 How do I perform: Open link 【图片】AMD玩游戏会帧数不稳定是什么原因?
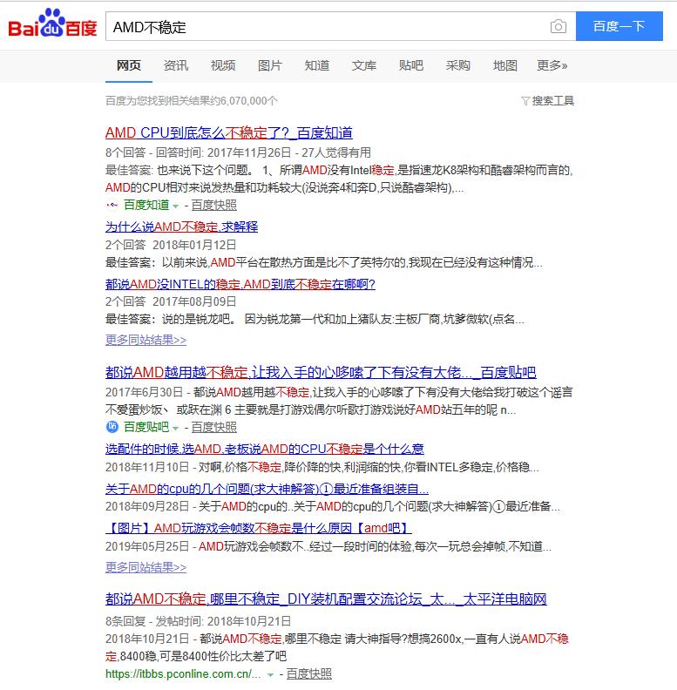click(259, 528)
